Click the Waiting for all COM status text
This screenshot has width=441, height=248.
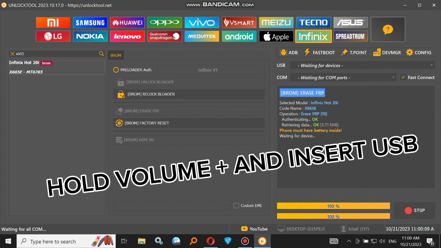tap(24, 229)
